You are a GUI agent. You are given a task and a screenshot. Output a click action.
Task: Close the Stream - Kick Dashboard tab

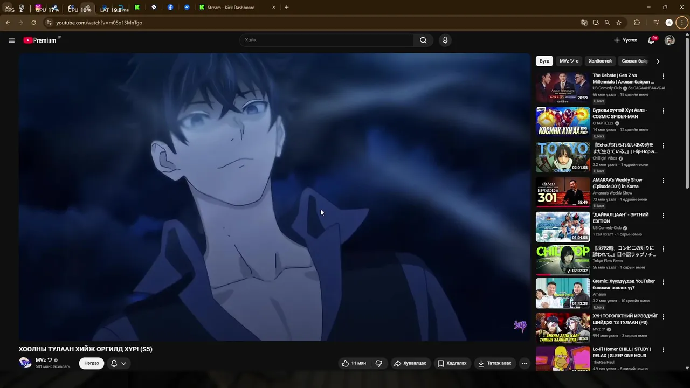273,8
